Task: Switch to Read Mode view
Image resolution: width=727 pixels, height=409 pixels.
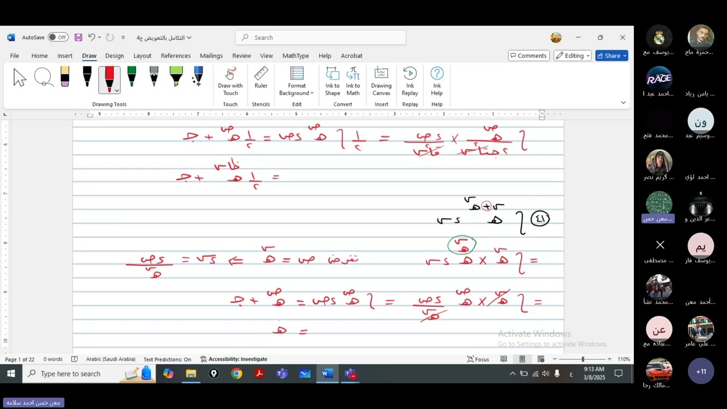Action: (x=503, y=359)
